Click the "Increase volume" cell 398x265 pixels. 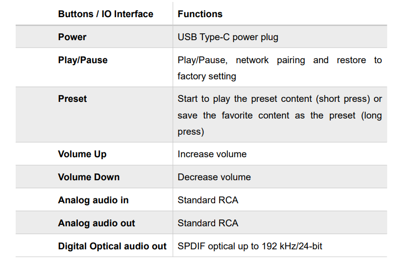212,154
